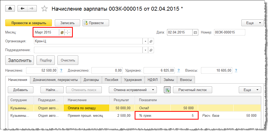Go back with the left arrow
Viewport: 268px width, 131px height.
(22, 9)
